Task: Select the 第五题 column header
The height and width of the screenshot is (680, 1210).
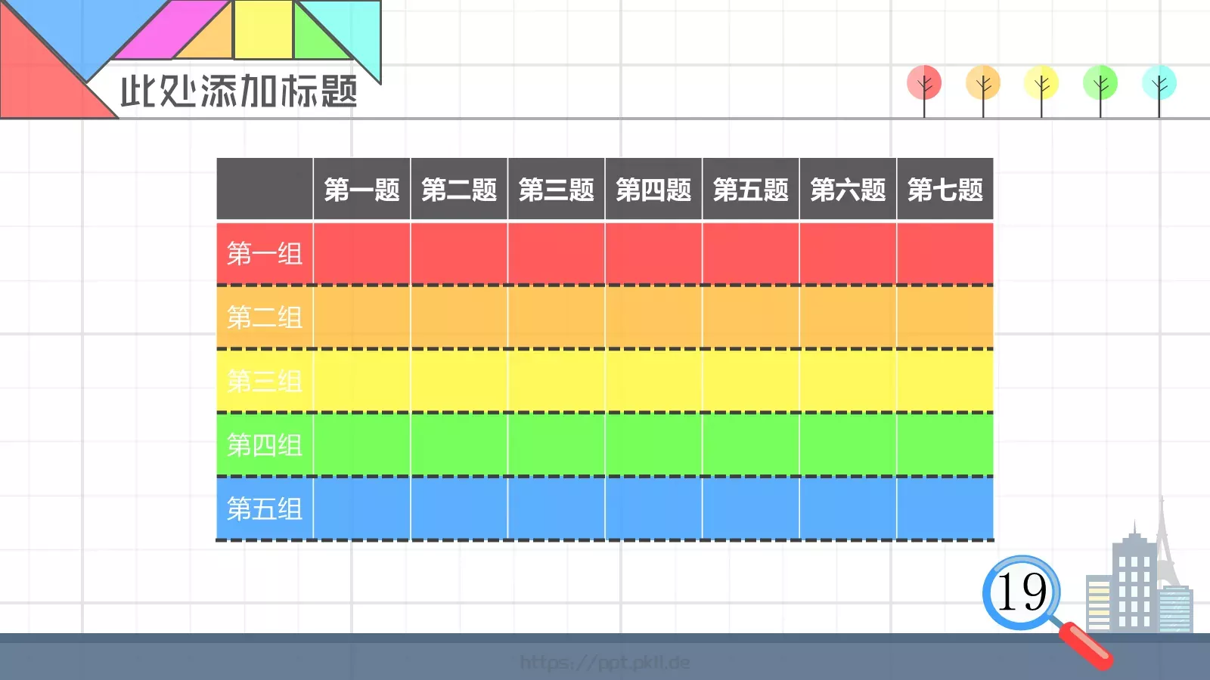Action: click(x=751, y=189)
